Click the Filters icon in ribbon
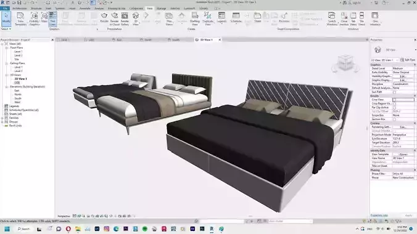The image size is (417, 234). (44, 17)
